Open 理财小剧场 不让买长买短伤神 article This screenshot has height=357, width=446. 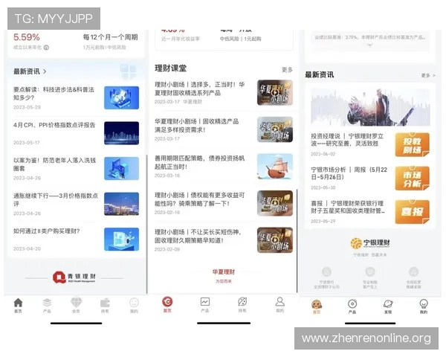(x=224, y=240)
